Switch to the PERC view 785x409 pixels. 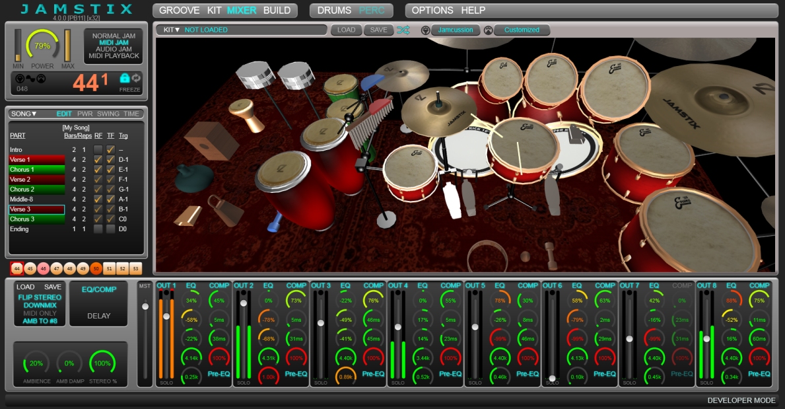point(372,11)
